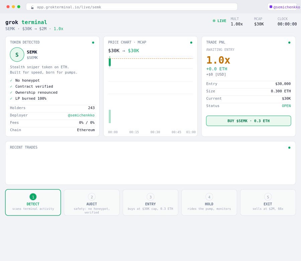Click the large 1.0x PNL multiplier
The height and width of the screenshot is (261, 301).
[218, 60]
